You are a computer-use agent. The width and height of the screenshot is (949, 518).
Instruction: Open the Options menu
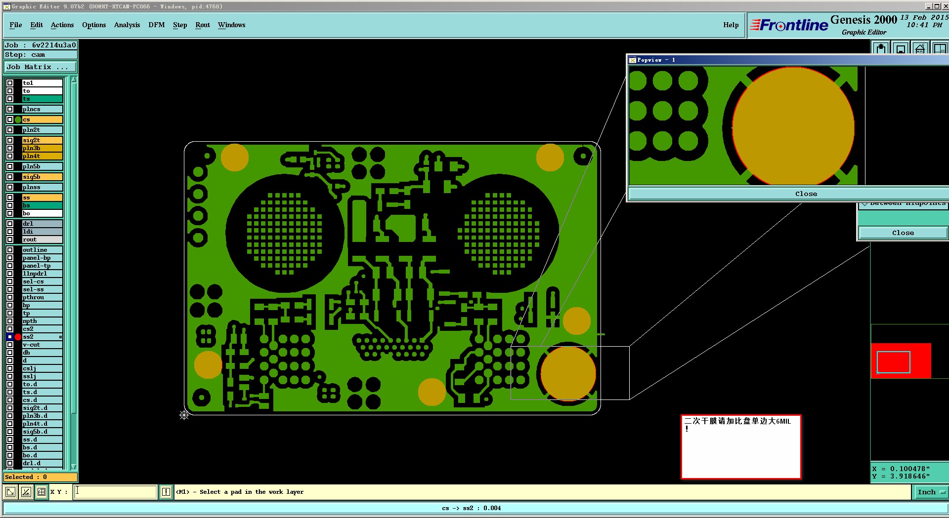tap(94, 25)
